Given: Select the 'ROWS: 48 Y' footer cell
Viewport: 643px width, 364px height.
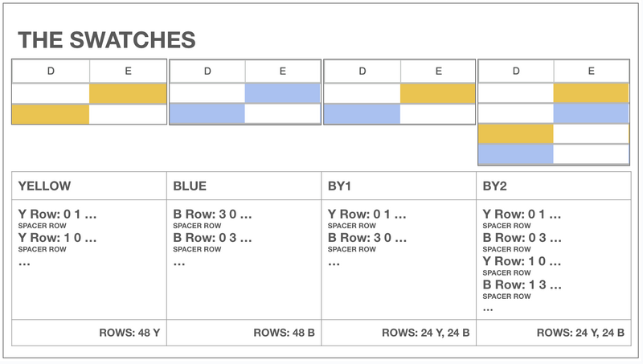Looking at the screenshot, I should (x=89, y=333).
